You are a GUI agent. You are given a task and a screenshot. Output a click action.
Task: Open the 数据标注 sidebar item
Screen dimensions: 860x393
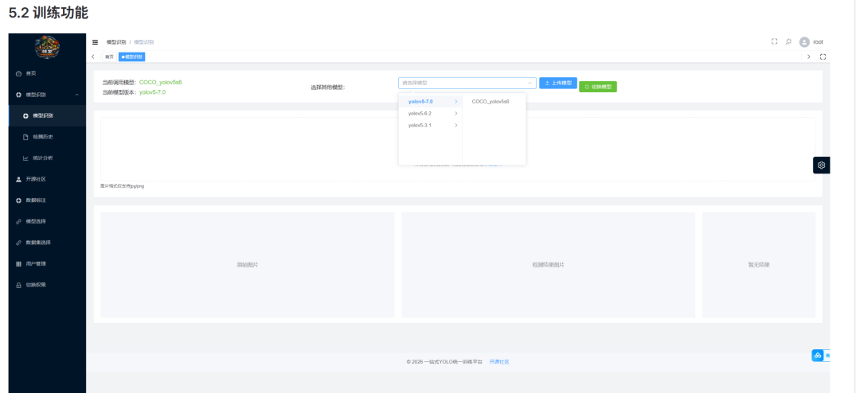point(47,200)
